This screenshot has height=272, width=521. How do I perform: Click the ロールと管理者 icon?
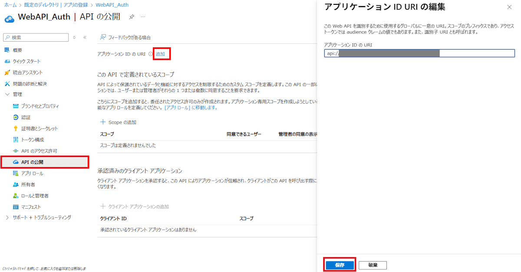click(16, 196)
